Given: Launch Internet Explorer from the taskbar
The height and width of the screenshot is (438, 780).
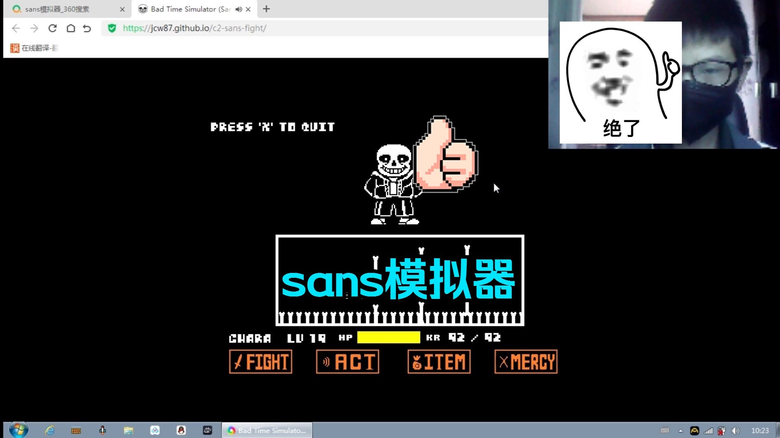Looking at the screenshot, I should pos(50,430).
